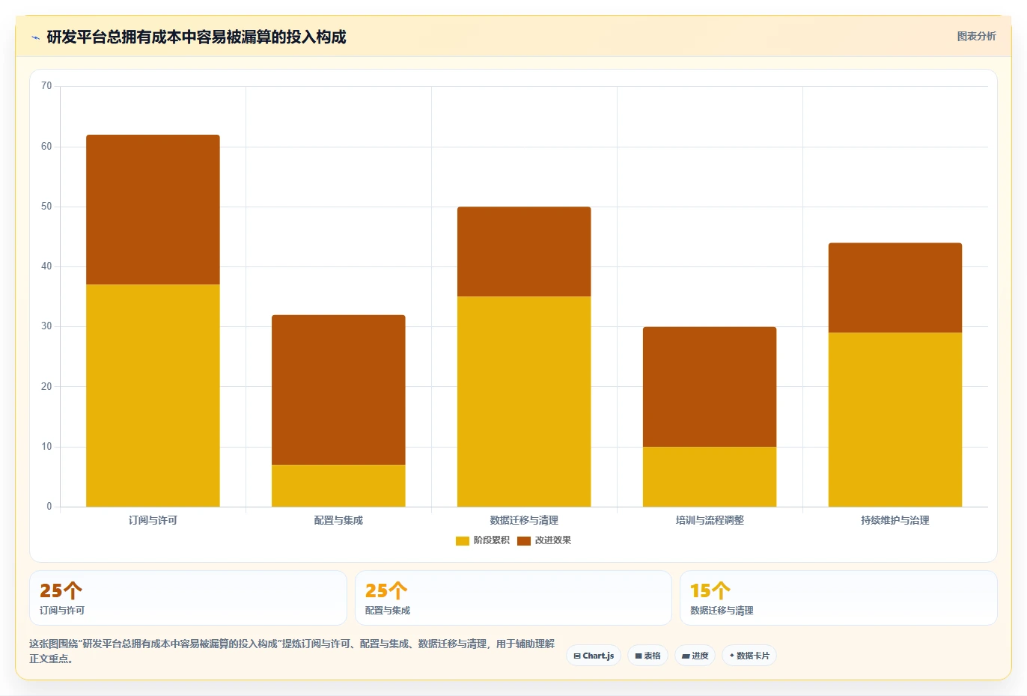Image resolution: width=1027 pixels, height=696 pixels.
Task: Click the y-axis tick value 10
Action: [x=46, y=447]
